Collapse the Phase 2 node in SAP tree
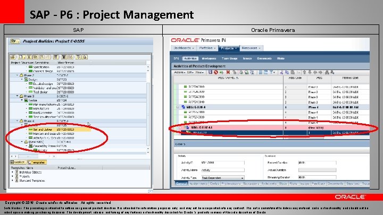 pyautogui.click(x=18, y=75)
